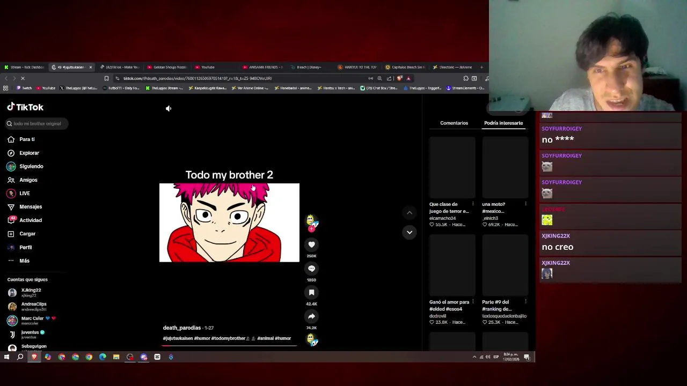
Task: Open the Twitch bookmark
Action: click(24, 88)
